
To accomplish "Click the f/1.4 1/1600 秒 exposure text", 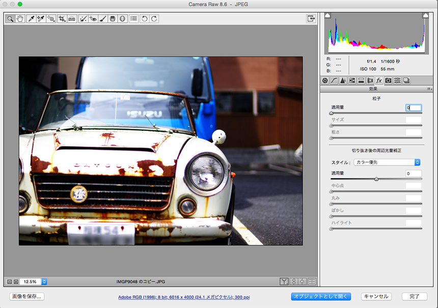I will pos(383,62).
